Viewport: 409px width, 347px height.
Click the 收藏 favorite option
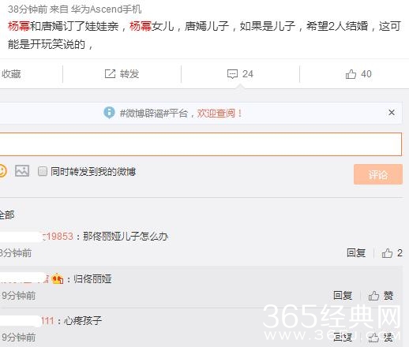pos(11,74)
